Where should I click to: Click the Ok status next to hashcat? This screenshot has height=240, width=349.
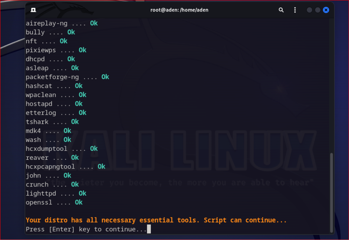(79, 86)
